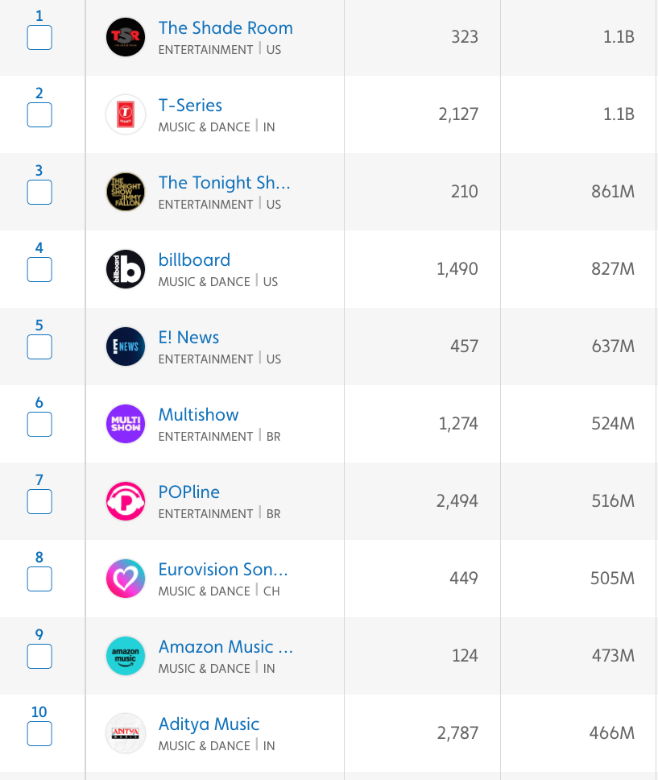Screen dimensions: 658x780
Task: Open The Tonight Show logo icon
Action: tap(126, 192)
